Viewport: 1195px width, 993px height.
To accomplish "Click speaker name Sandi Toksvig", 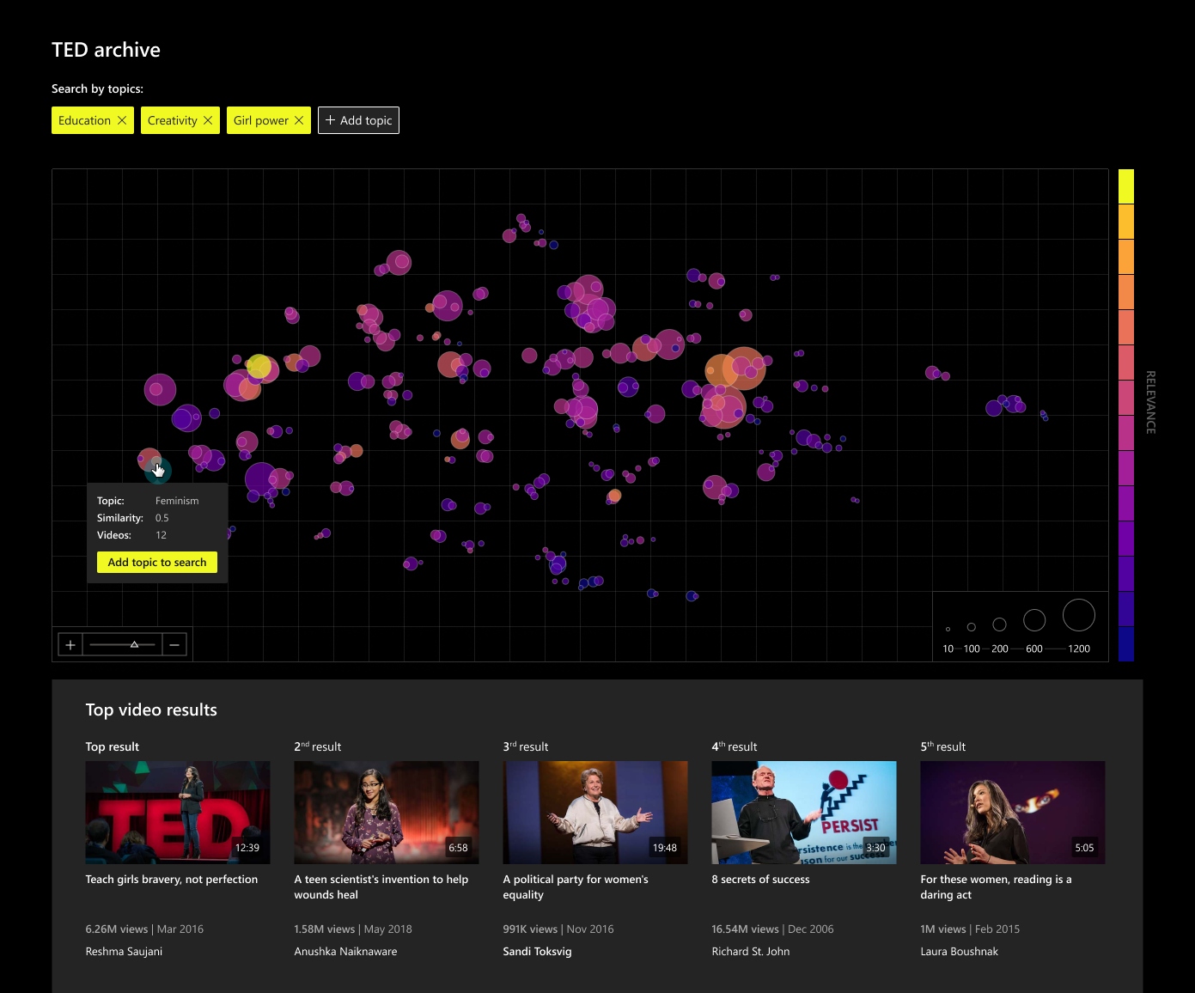I will (x=538, y=952).
